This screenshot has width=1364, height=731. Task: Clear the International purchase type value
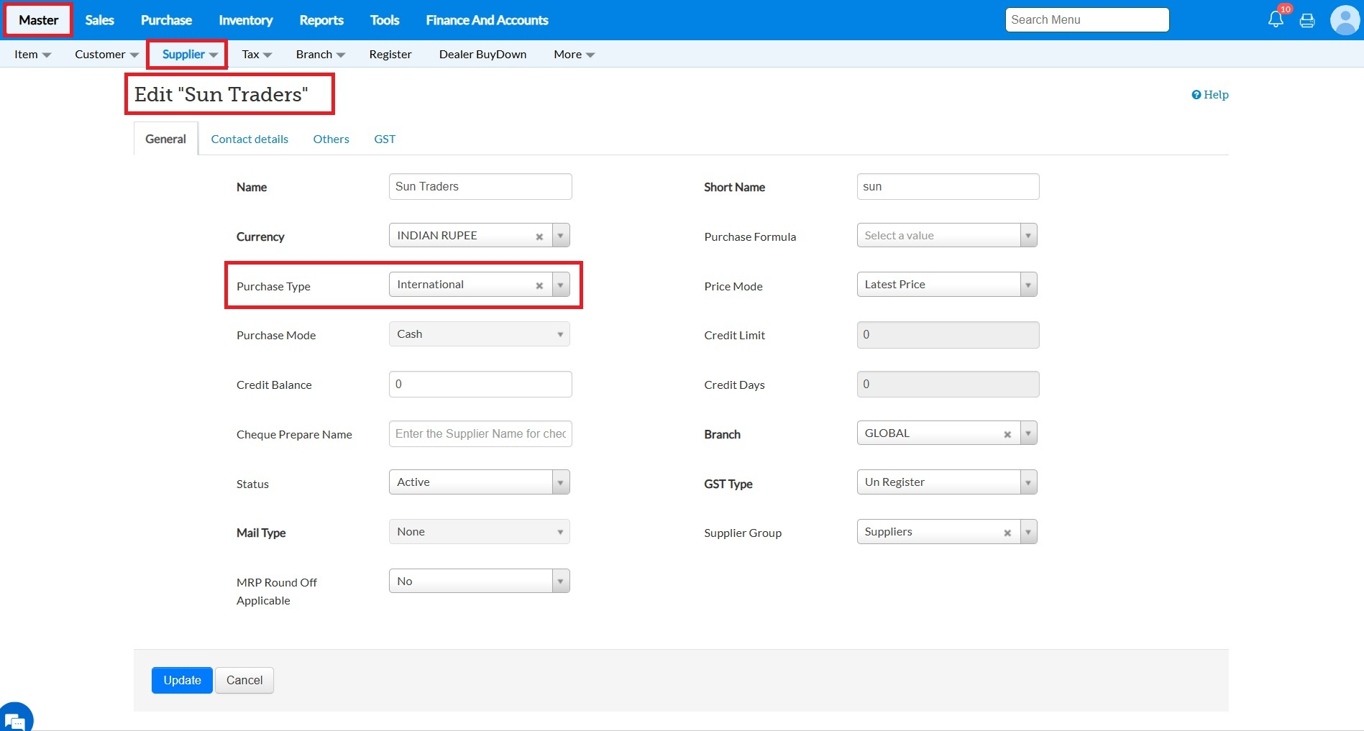[539, 285]
